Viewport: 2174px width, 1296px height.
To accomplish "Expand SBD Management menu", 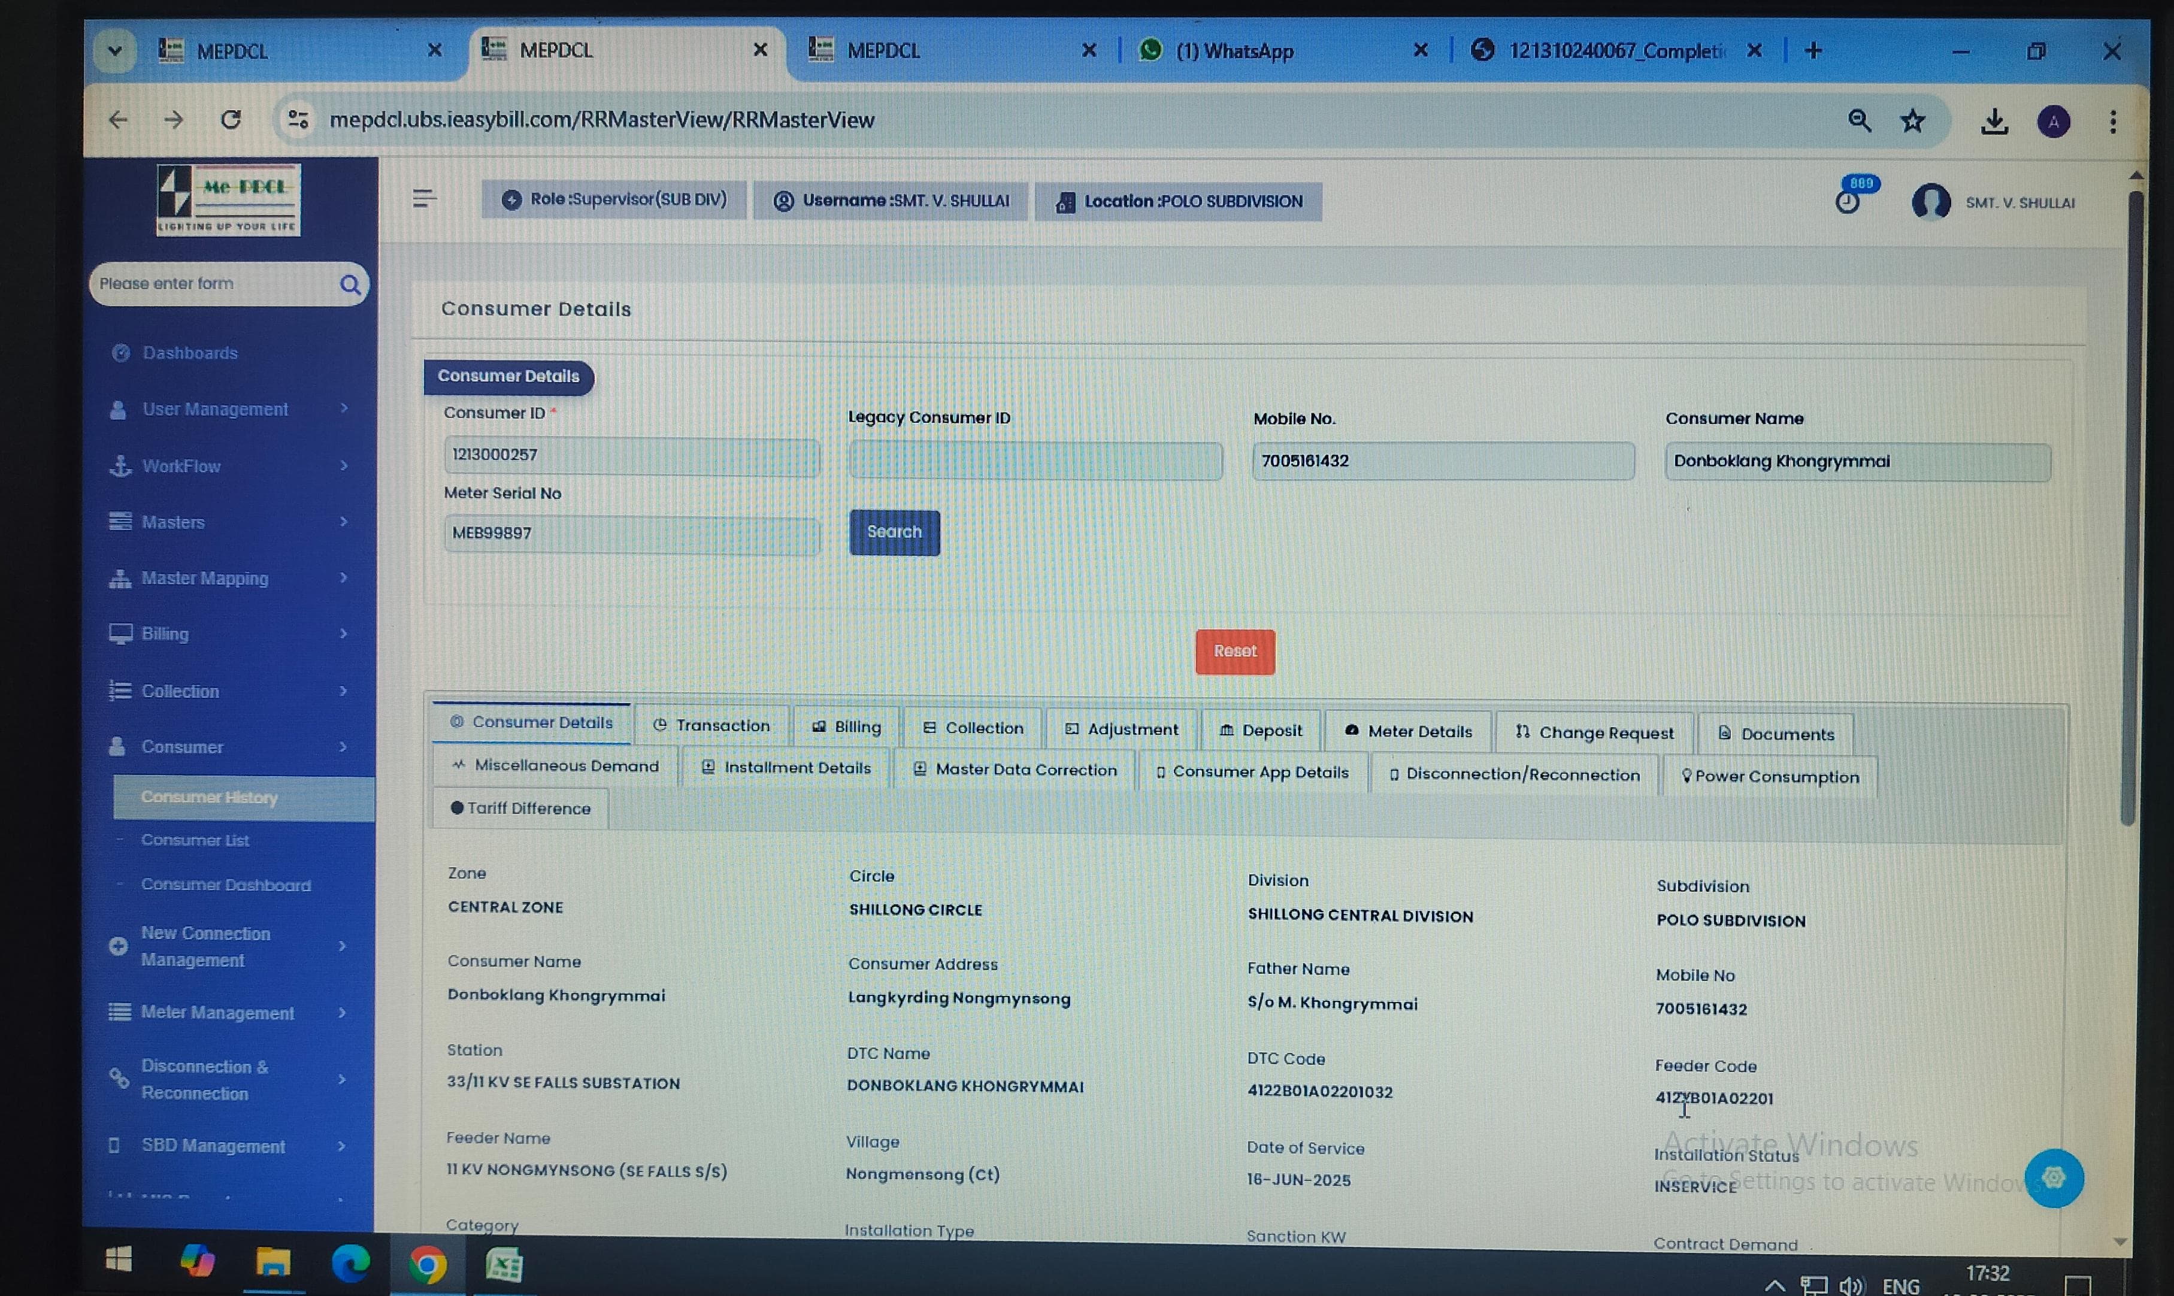I will (229, 1146).
